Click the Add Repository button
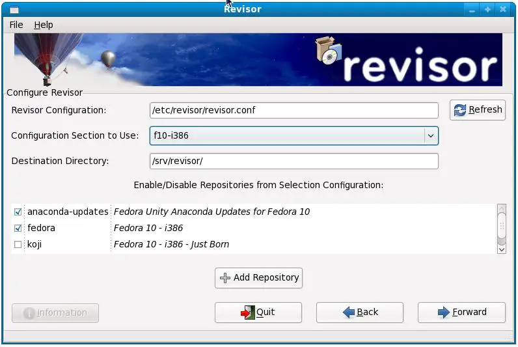Image resolution: width=518 pixels, height=347 pixels. (258, 277)
